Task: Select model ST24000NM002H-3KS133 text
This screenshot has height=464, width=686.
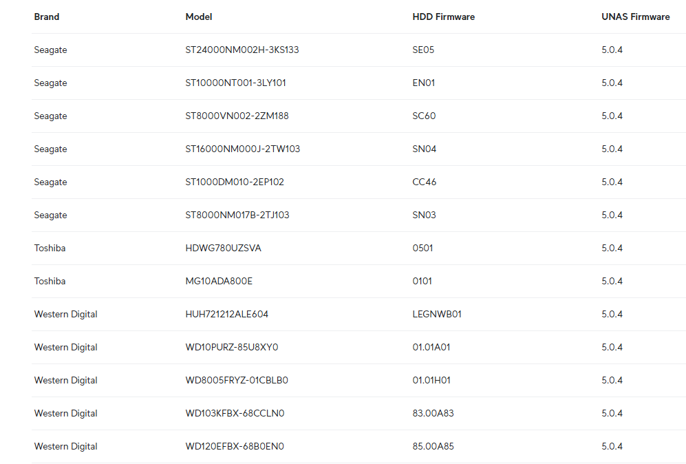Action: (242, 50)
